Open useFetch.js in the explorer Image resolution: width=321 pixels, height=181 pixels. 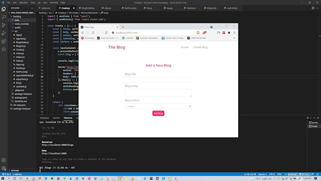21,86
